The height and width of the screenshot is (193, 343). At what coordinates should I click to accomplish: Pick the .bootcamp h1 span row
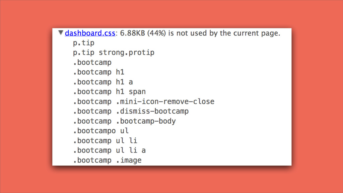coord(109,92)
